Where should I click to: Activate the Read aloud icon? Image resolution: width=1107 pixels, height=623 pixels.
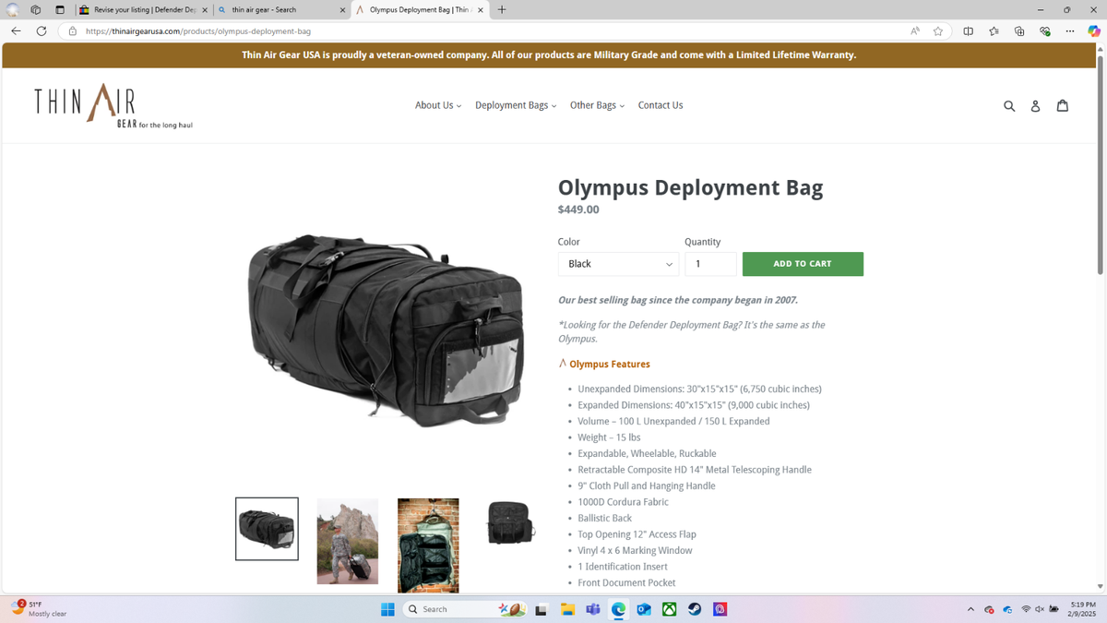click(x=915, y=30)
